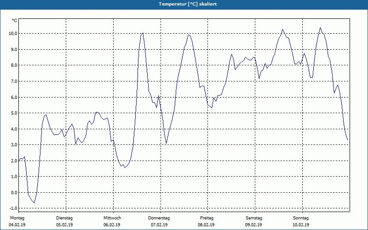368x230 pixels.
Task: Click the 5,0 y-axis label
Action: tap(14, 113)
